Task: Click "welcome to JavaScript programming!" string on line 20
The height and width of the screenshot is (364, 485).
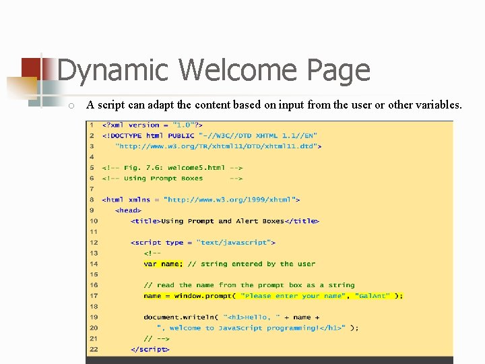Action: (x=251, y=328)
